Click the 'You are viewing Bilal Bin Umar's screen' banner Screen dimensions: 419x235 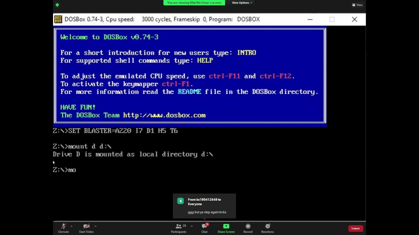coord(194,3)
